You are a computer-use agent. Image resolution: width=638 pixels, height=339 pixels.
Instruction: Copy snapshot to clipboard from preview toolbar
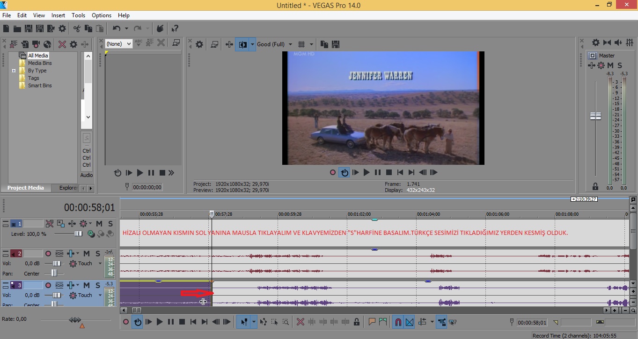coord(324,44)
